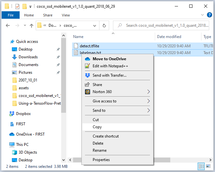Click the Help question mark icon

pyautogui.click(x=209, y=15)
